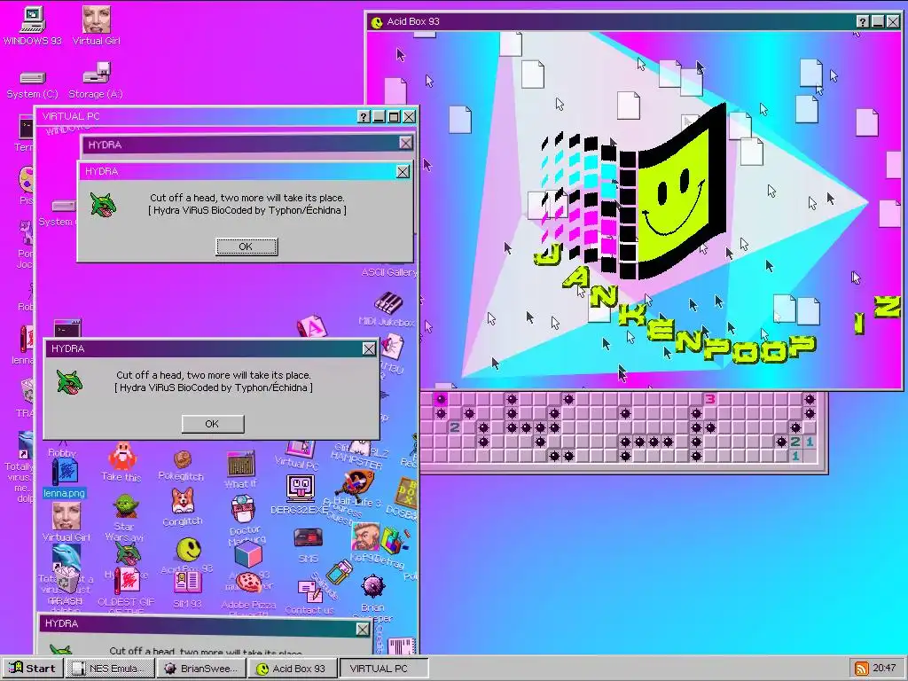Launch the Brian Sweeper mine icon
The height and width of the screenshot is (681, 908).
(372, 586)
